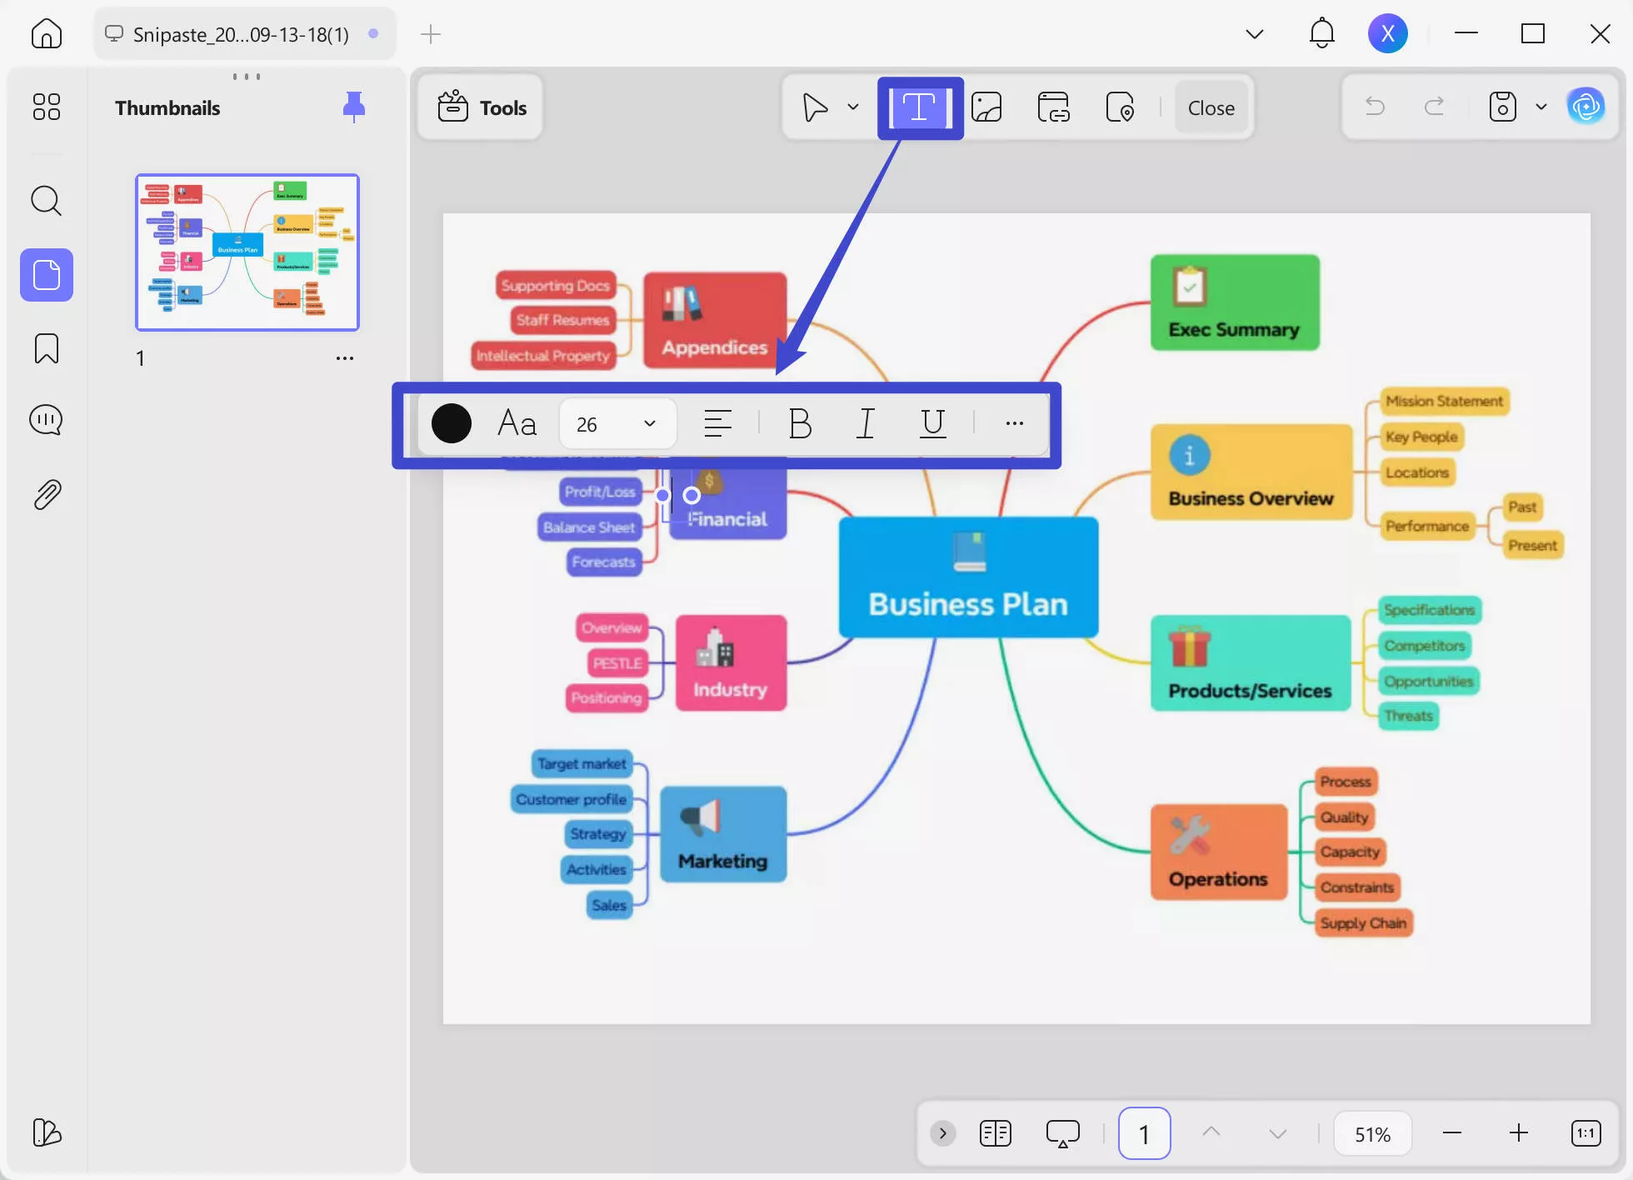Toggle italic formatting
Viewport: 1633px width, 1180px height.
866,423
